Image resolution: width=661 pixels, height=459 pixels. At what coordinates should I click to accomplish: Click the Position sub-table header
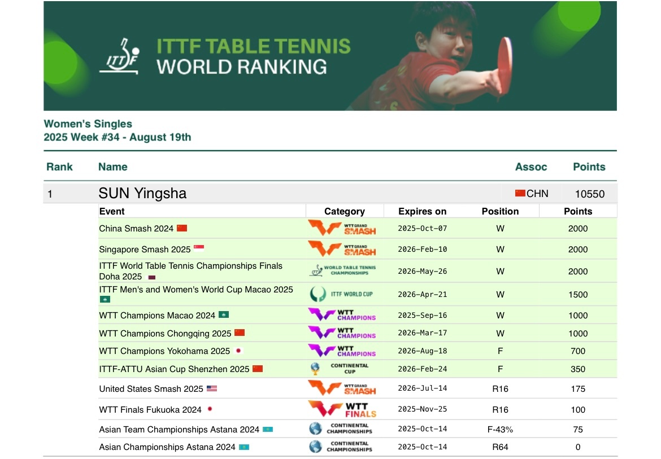[500, 211]
